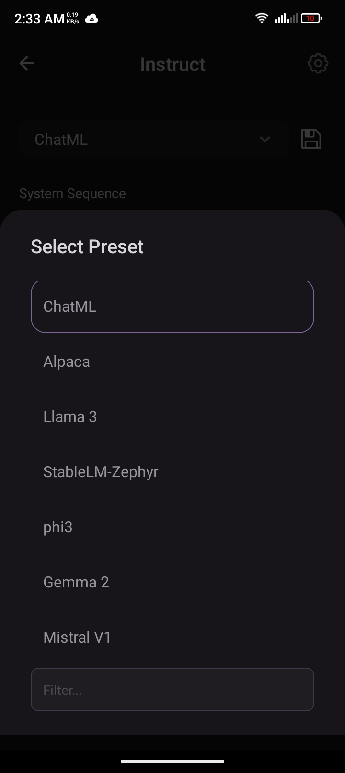This screenshot has width=345, height=773.
Task: Click the Instruct page title
Action: click(x=172, y=64)
